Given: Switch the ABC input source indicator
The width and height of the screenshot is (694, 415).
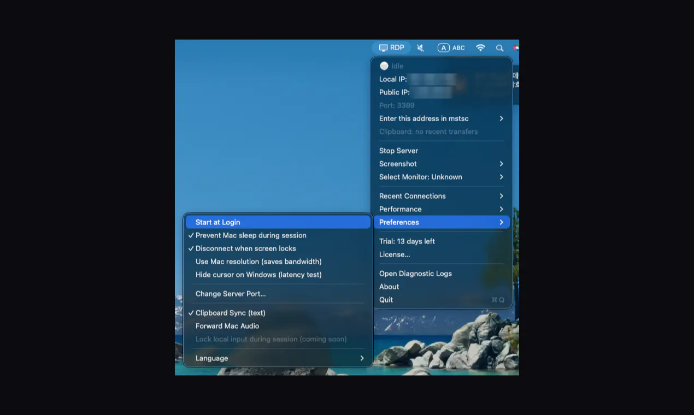Looking at the screenshot, I should coord(451,48).
